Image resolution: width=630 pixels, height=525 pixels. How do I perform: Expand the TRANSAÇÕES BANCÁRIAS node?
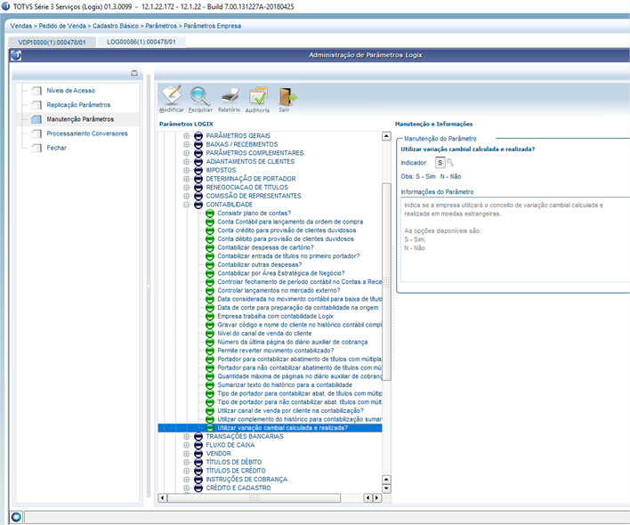coord(187,436)
